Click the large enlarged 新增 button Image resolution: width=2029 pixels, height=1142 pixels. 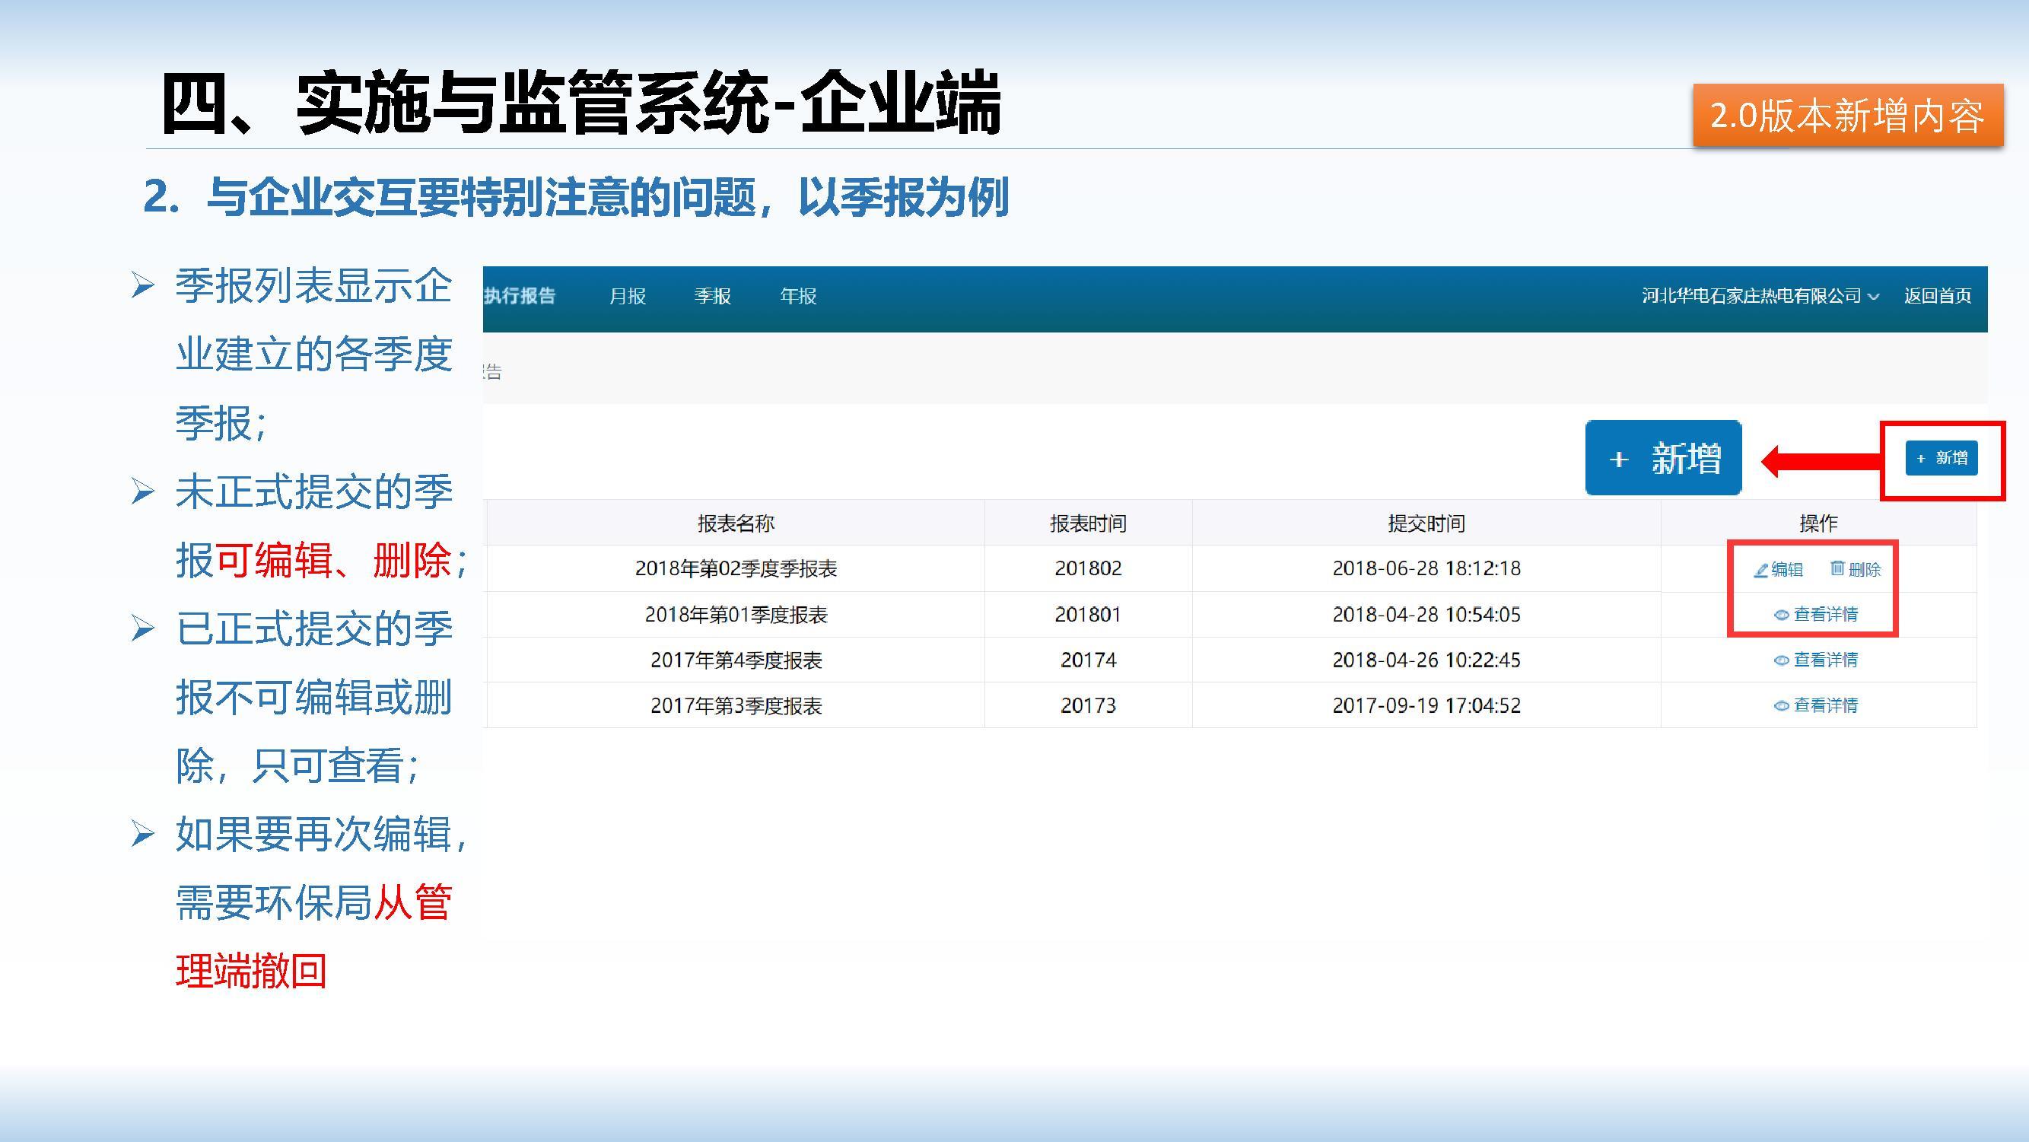coord(1663,458)
